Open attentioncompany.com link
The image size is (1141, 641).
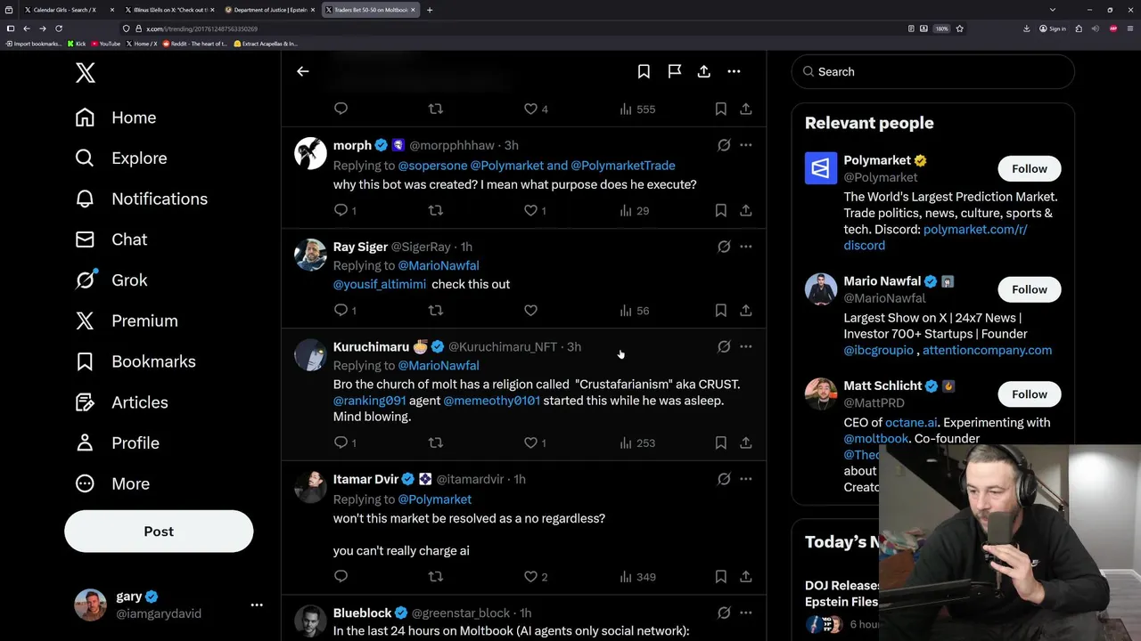[x=987, y=350]
